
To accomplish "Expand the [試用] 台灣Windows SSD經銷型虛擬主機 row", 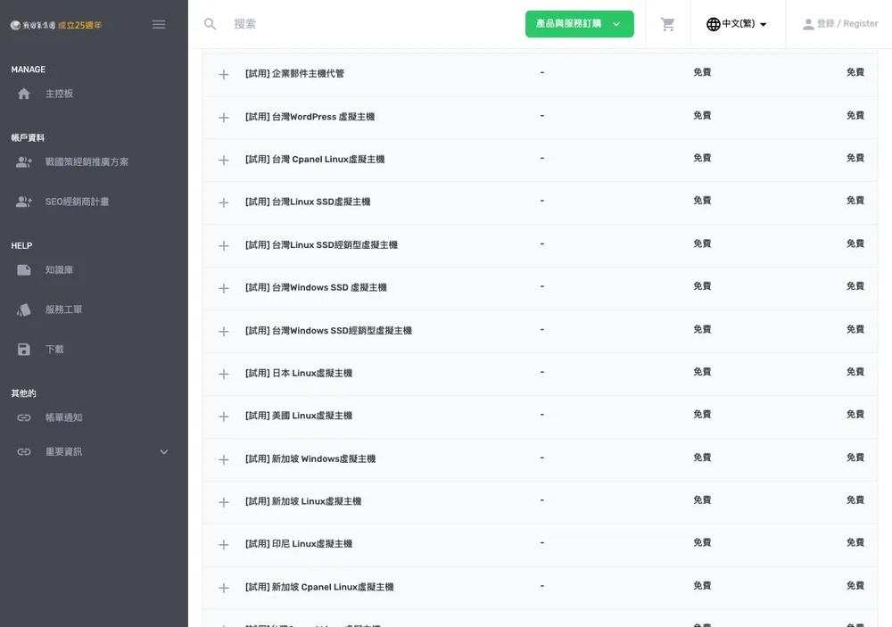I will pos(224,332).
